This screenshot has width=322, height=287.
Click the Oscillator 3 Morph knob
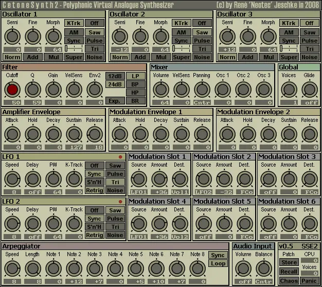click(x=269, y=37)
